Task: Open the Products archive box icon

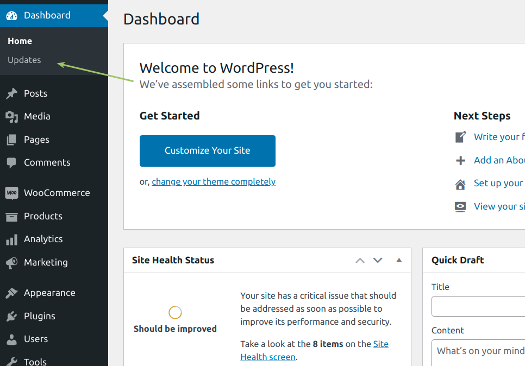Action: pyautogui.click(x=12, y=217)
